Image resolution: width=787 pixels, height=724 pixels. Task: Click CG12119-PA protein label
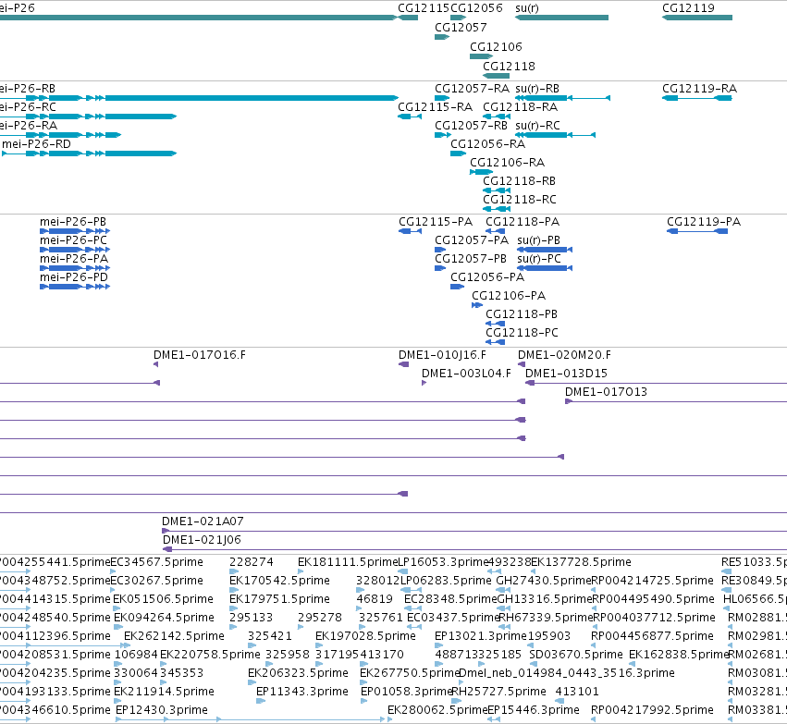pos(704,222)
